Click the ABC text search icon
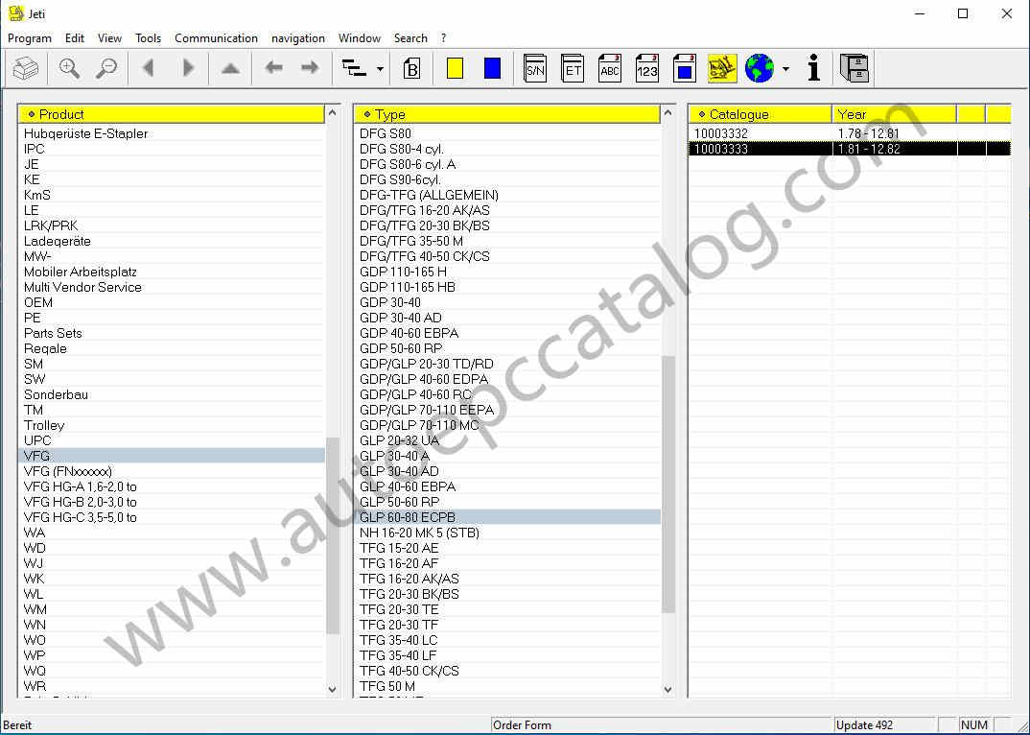Viewport: 1030px width, 735px height. (x=610, y=68)
